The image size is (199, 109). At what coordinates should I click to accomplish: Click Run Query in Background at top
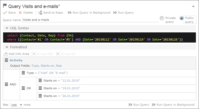point(89,13)
